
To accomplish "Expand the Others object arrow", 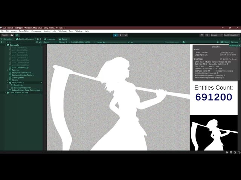I will click(x=8, y=80).
